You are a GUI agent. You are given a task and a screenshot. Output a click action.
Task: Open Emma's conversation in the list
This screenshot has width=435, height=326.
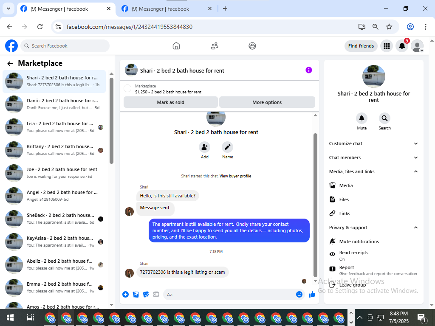pos(54,288)
